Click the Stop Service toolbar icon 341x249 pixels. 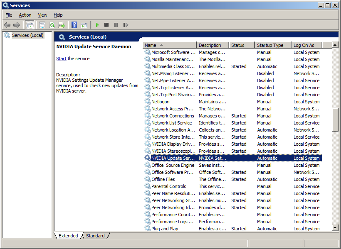coord(106,25)
